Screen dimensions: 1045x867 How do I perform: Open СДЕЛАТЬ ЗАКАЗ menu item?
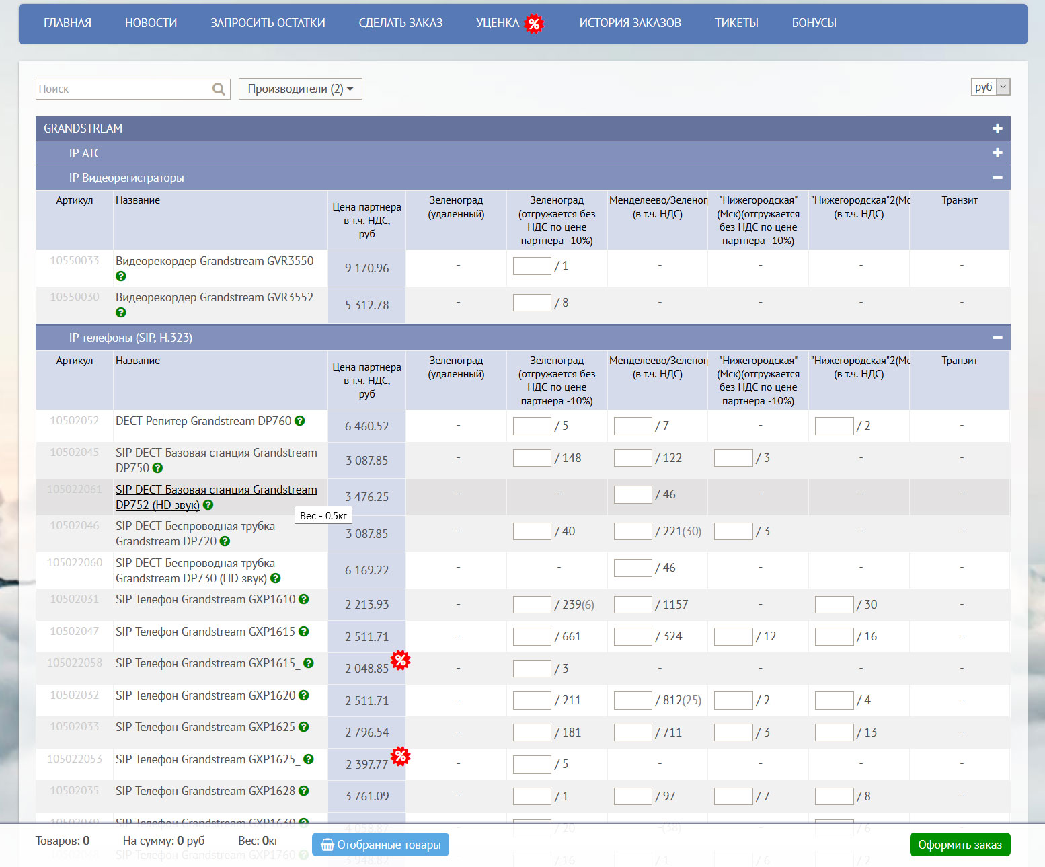point(401,23)
